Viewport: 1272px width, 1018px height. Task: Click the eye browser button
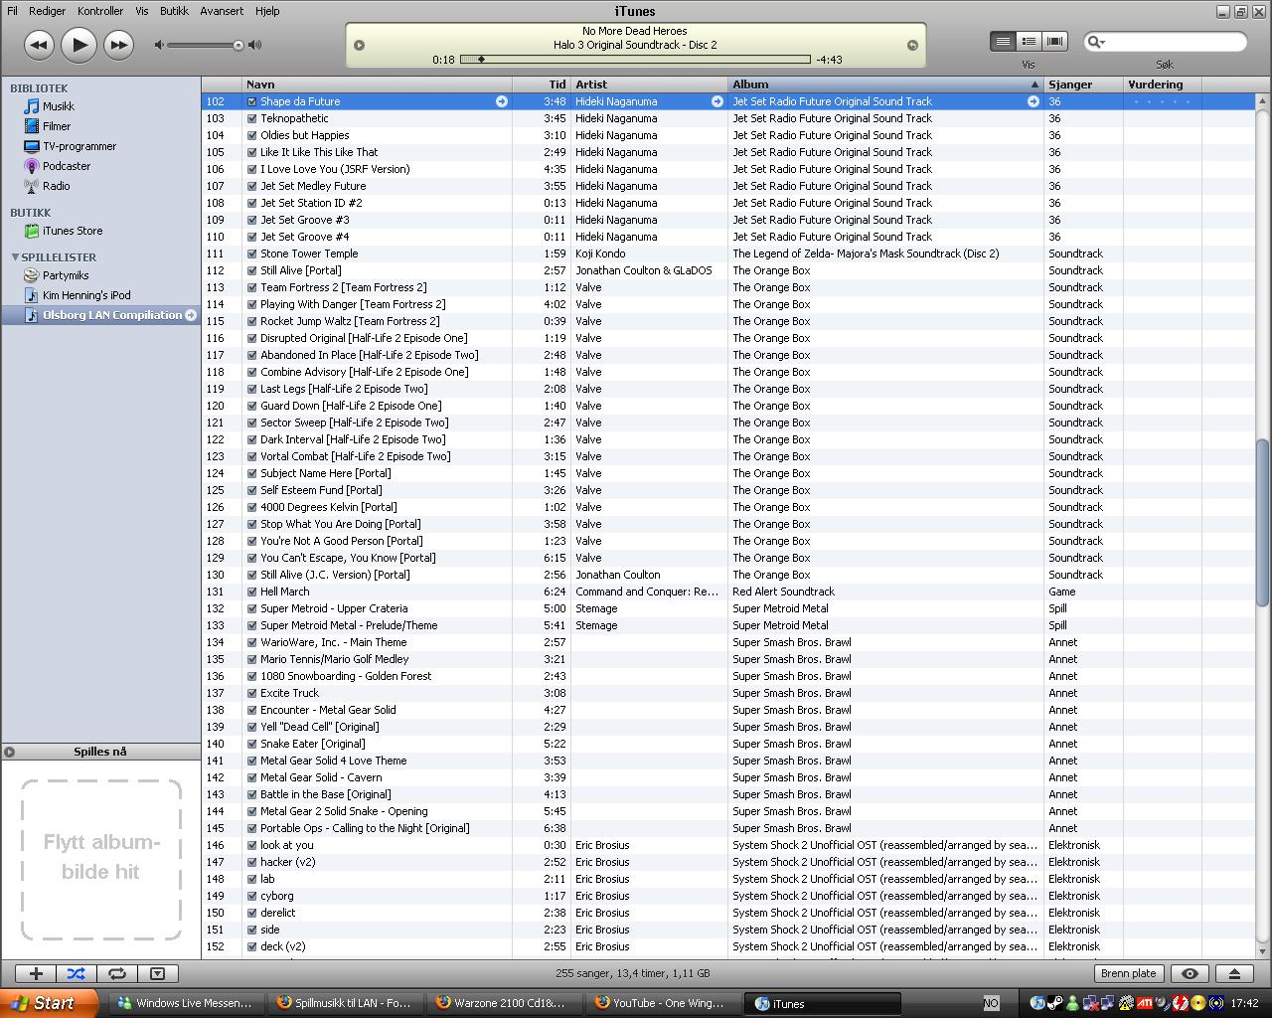point(1190,973)
